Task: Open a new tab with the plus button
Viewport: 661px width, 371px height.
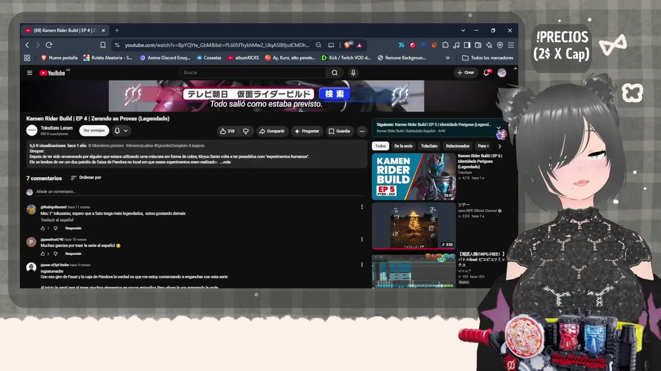Action: tap(117, 30)
